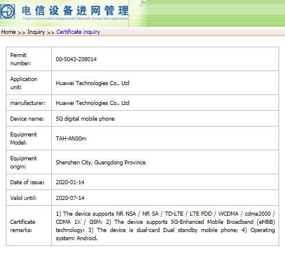Click the certificate remarks paragraph
The width and height of the screenshot is (285, 253).
[x=165, y=226]
